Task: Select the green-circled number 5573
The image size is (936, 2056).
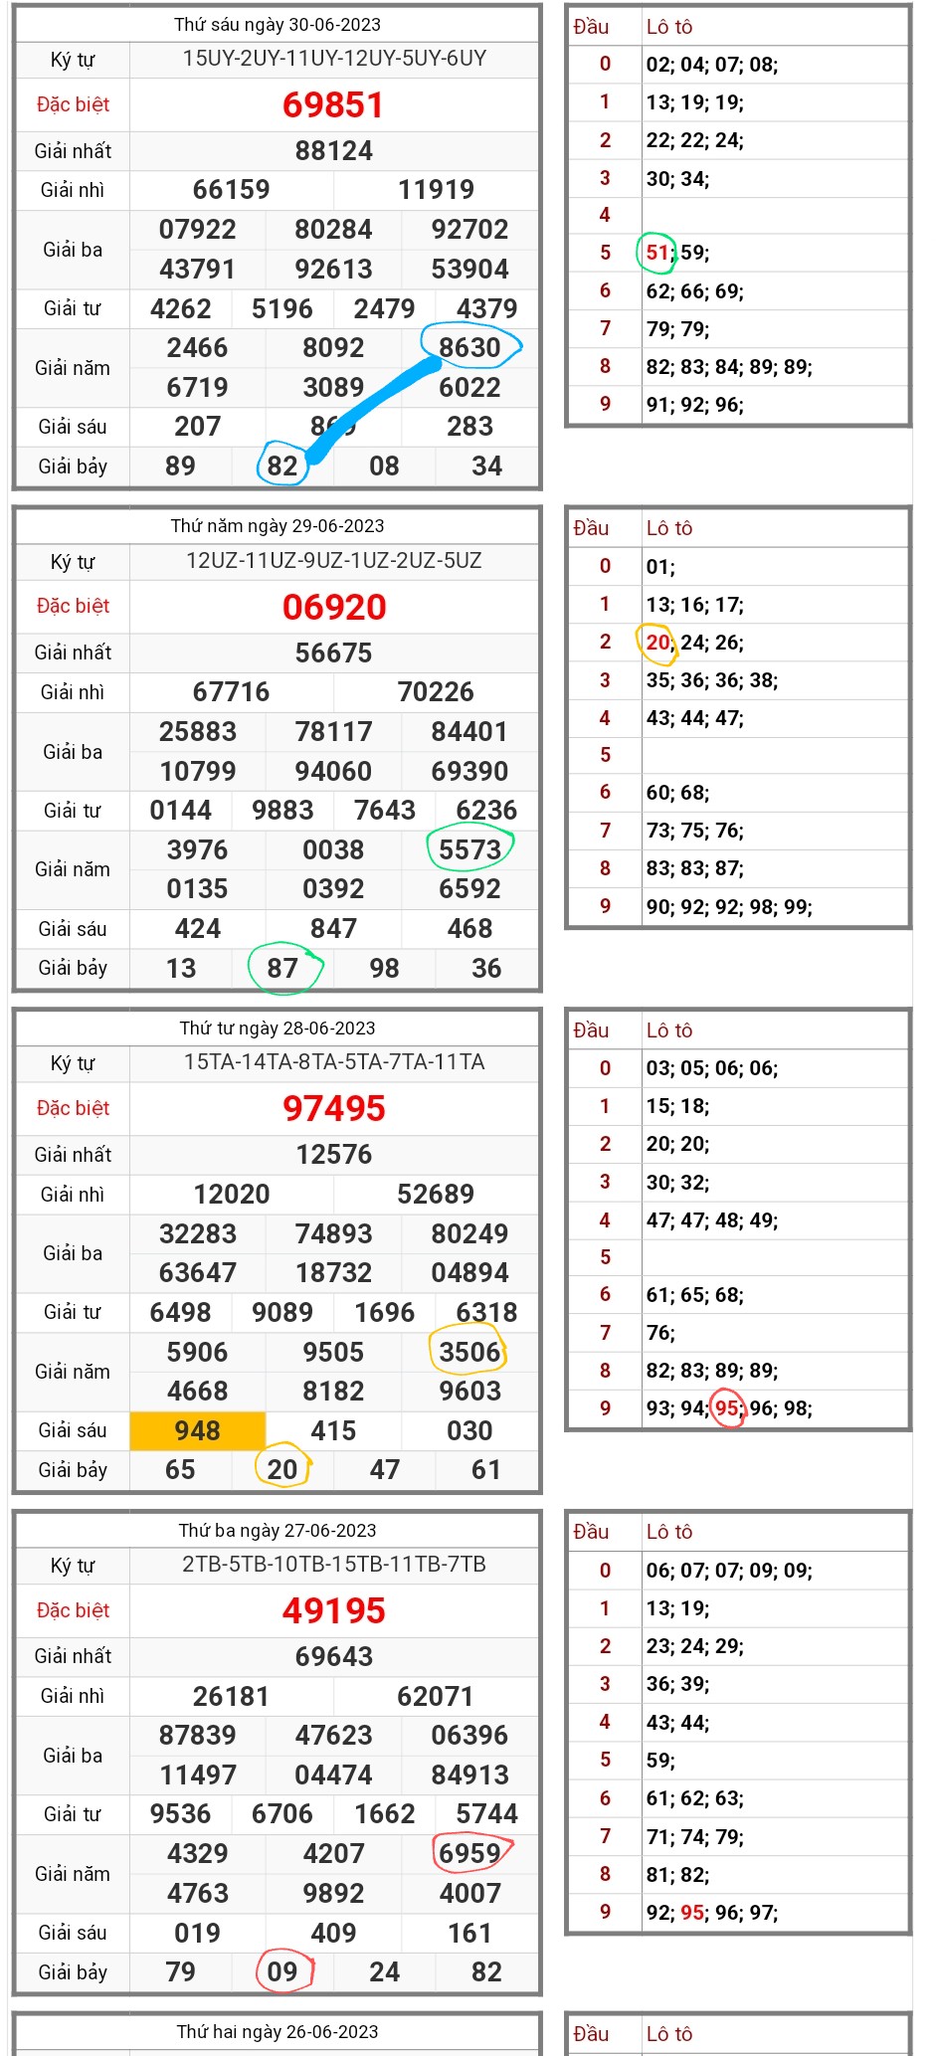Action: [469, 849]
